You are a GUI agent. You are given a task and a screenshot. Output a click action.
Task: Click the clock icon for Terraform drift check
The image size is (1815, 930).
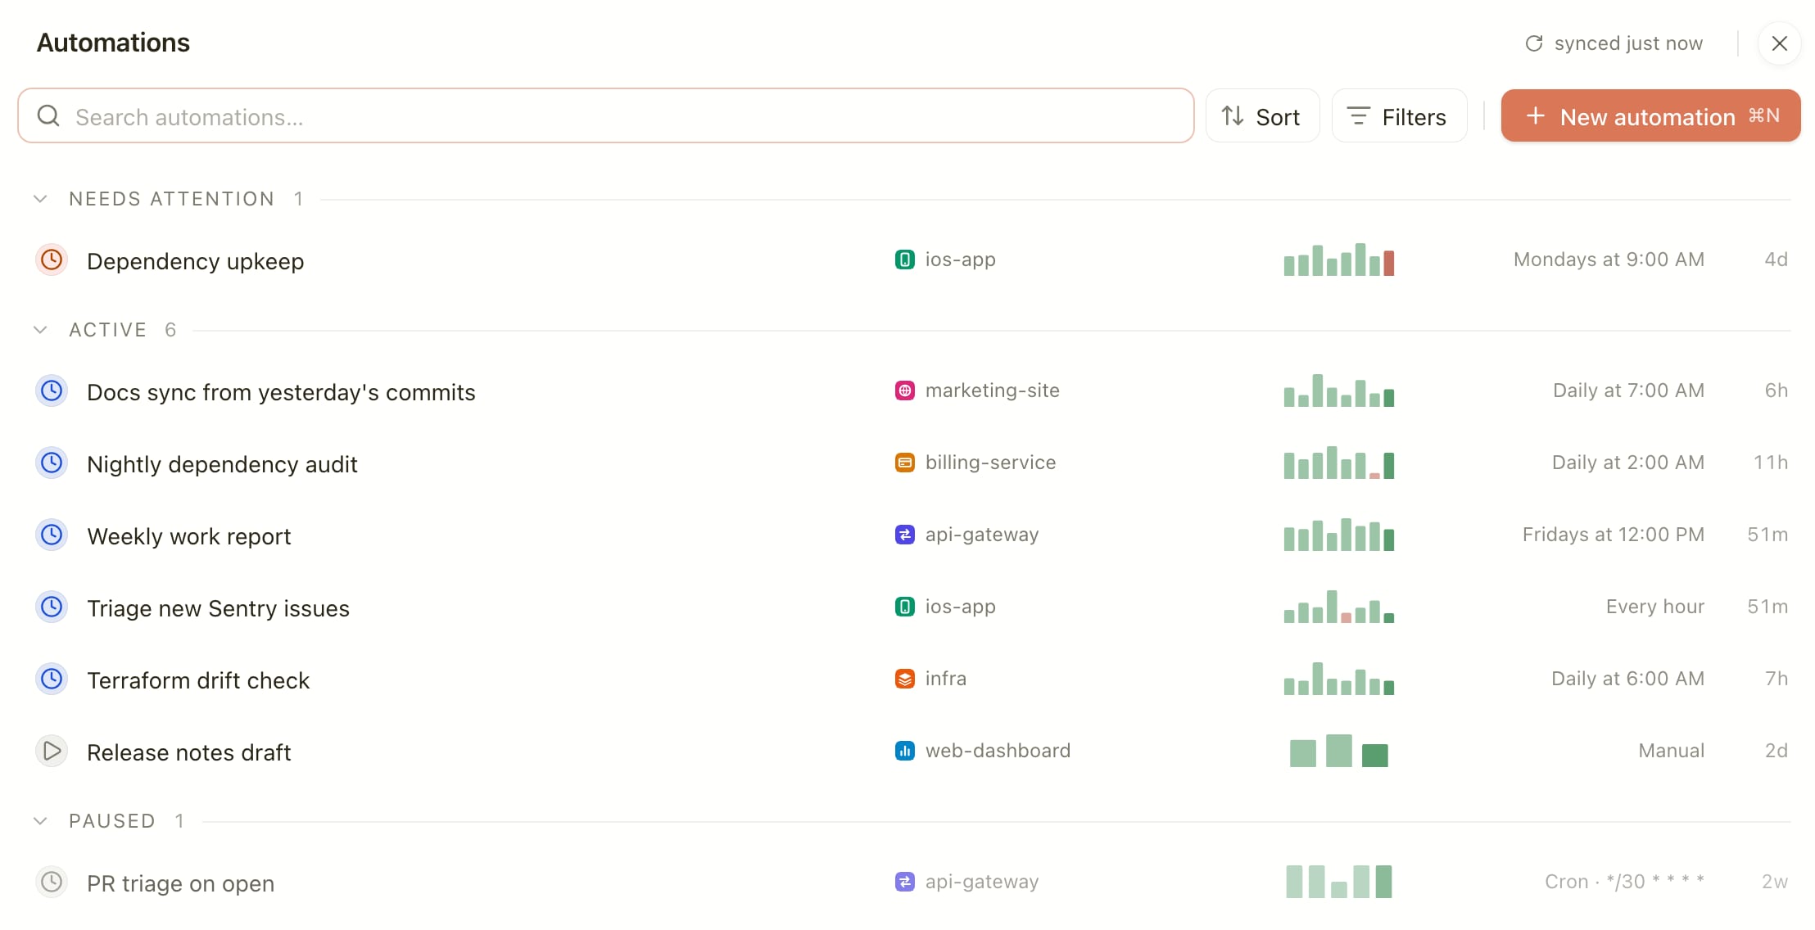pyautogui.click(x=52, y=679)
